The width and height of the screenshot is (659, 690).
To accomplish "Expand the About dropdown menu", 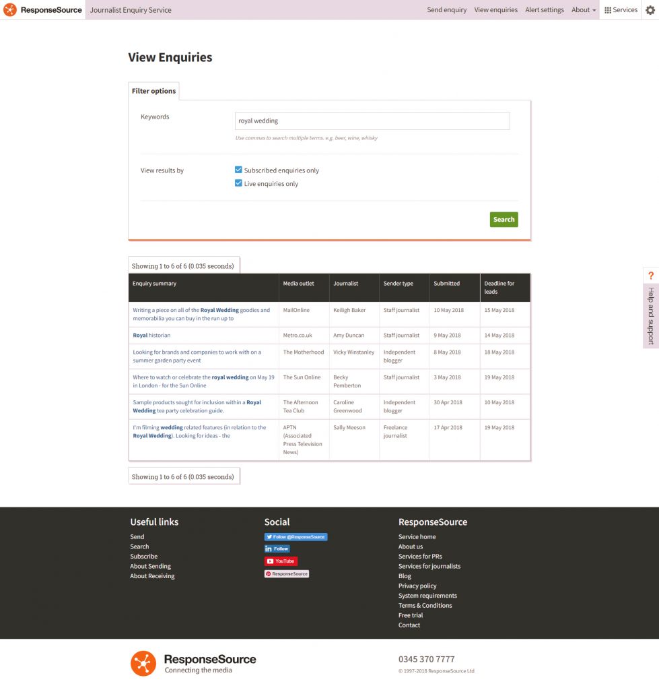I will [584, 9].
